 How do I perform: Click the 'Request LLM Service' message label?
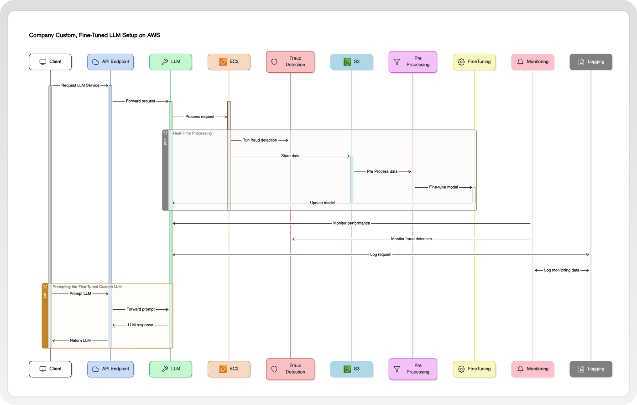tap(80, 86)
